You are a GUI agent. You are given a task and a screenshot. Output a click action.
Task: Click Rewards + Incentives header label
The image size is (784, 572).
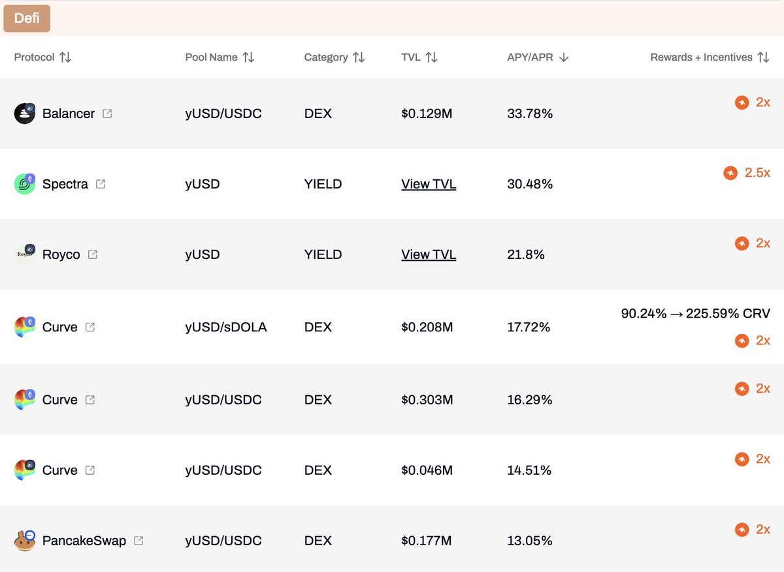tap(701, 57)
